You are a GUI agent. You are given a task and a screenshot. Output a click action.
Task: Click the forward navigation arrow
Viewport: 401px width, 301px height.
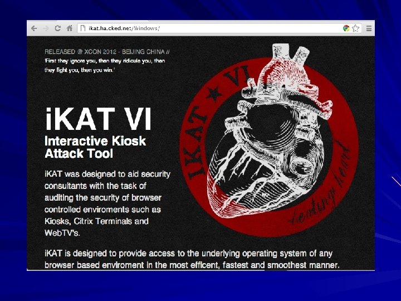[46, 28]
